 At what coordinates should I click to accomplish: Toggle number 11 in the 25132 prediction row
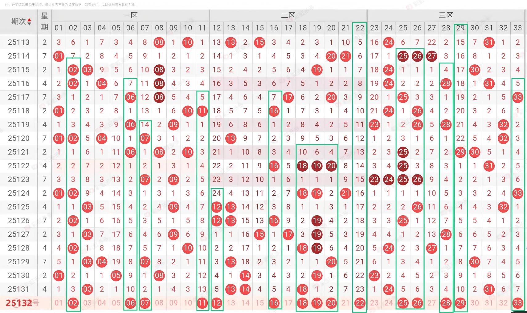(202, 303)
